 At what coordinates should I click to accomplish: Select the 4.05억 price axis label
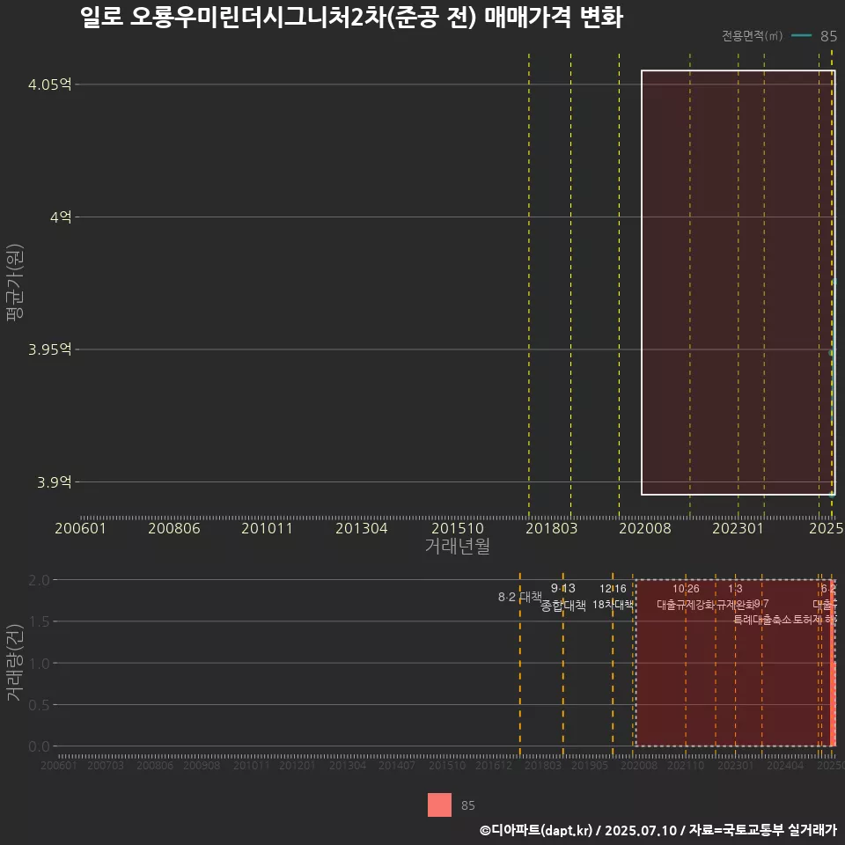click(49, 84)
